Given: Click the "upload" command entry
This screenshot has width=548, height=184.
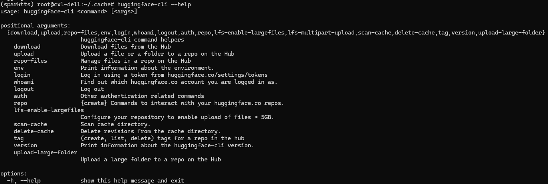Looking at the screenshot, I should (24, 54).
